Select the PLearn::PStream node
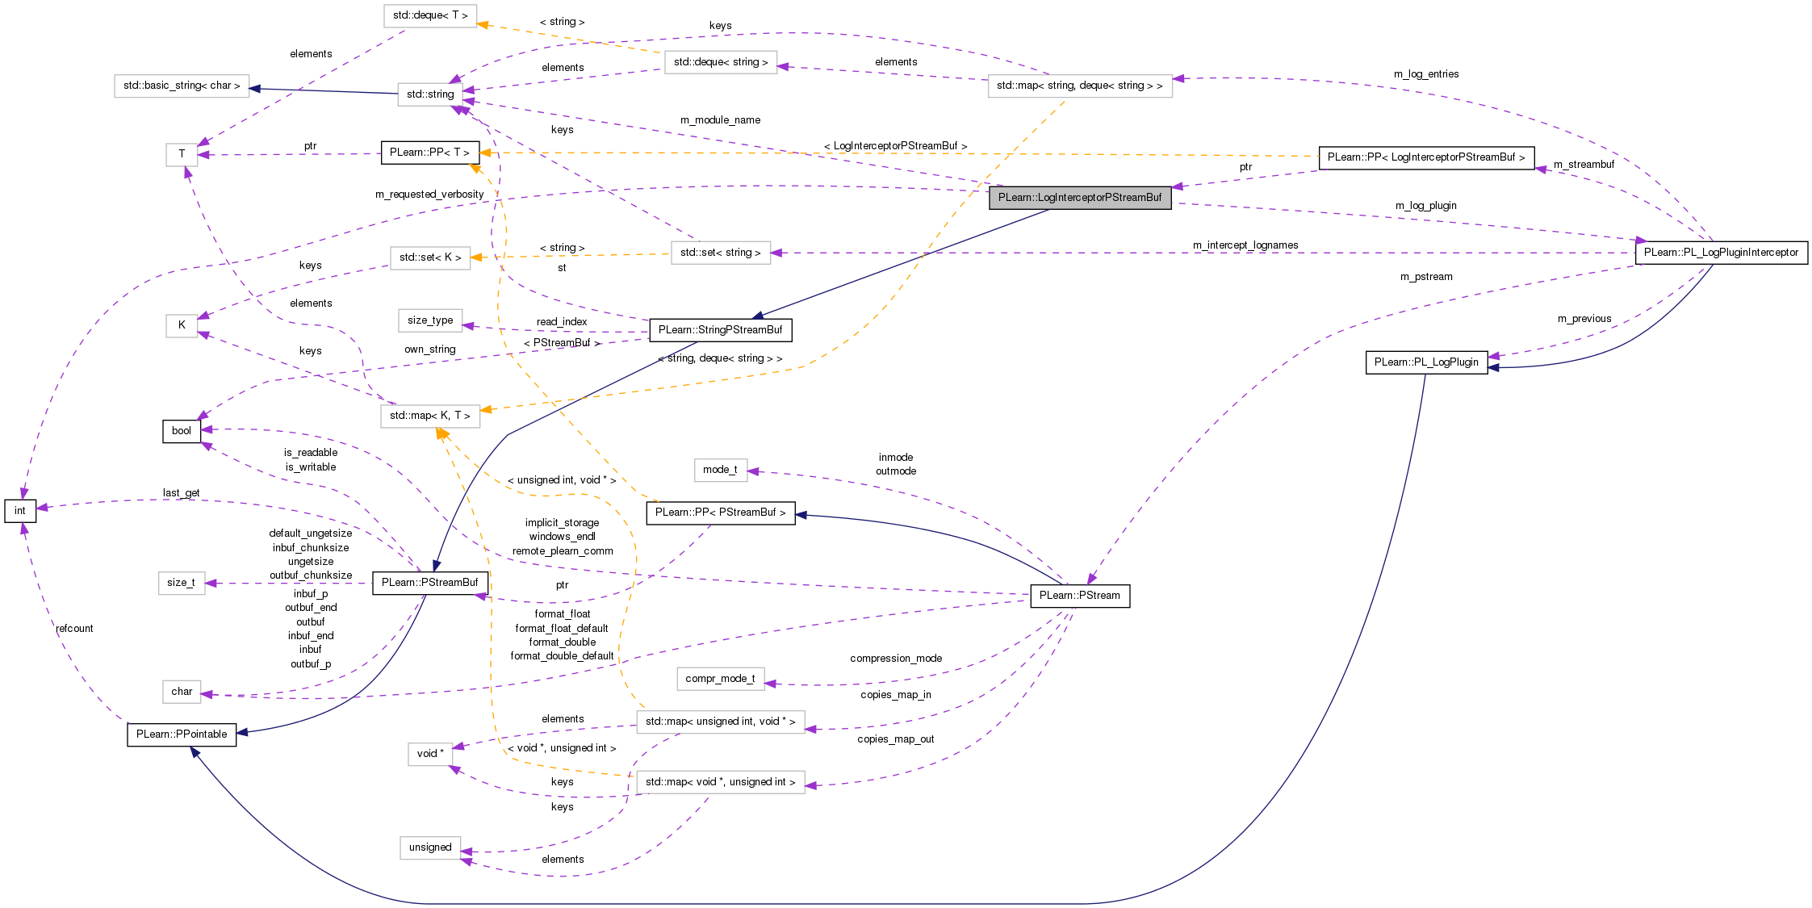Image resolution: width=1812 pixels, height=908 pixels. (1080, 596)
